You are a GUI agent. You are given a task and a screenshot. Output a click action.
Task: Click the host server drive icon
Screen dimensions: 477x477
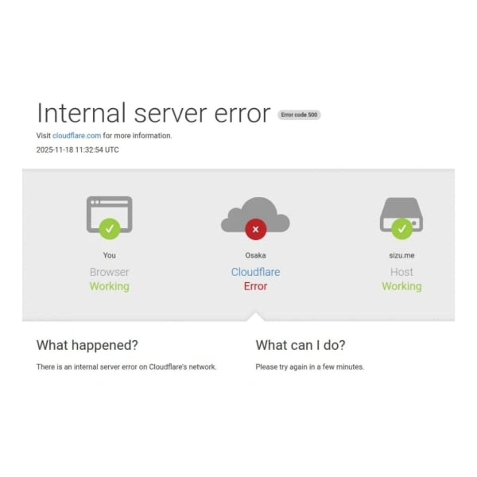[402, 215]
